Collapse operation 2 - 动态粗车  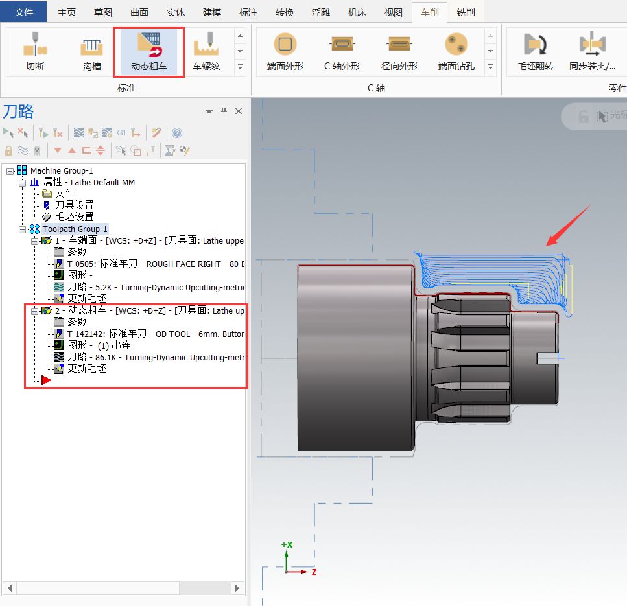[x=35, y=310]
